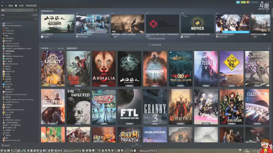Click the Albion Online icon under second news
Image resolution: width=273 pixels, height=153 pixels.
pyautogui.click(x=77, y=37)
